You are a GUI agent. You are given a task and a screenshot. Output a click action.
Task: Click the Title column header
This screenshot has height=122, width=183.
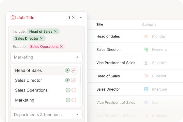click(100, 24)
